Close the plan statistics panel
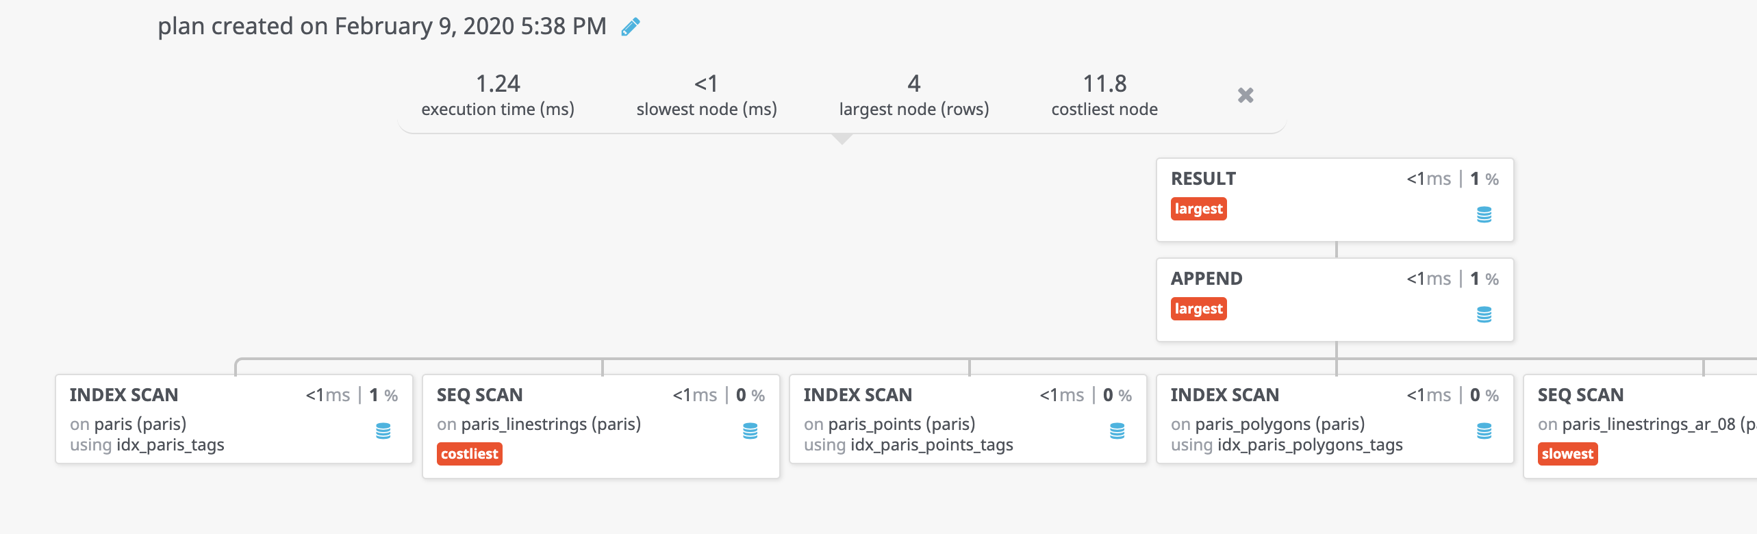 pos(1246,95)
